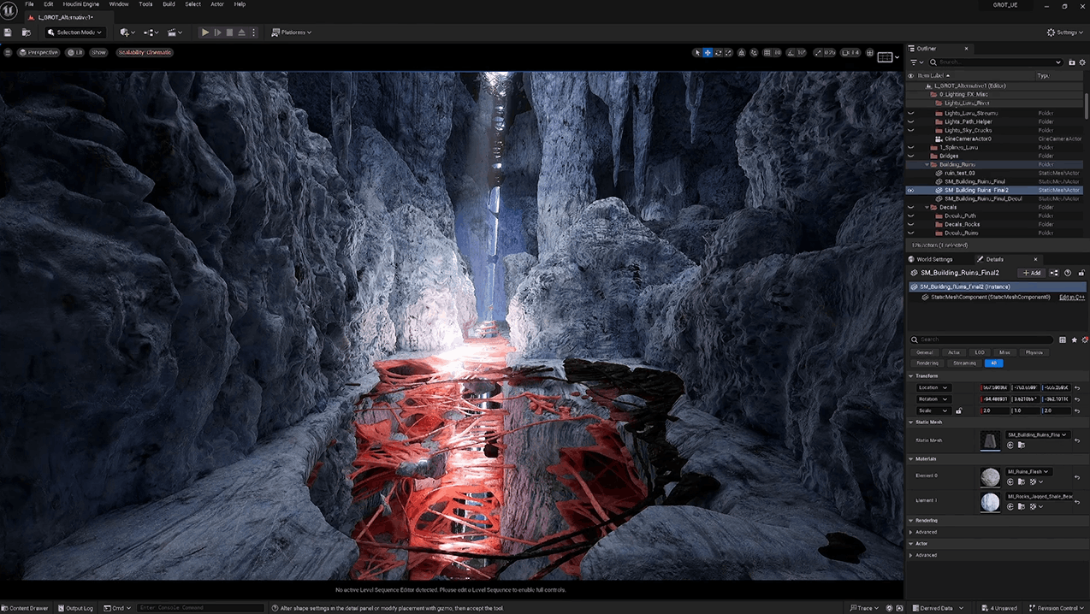1090x614 pixels.
Task: Click the Browse content icon next to save
Action: pyautogui.click(x=27, y=32)
